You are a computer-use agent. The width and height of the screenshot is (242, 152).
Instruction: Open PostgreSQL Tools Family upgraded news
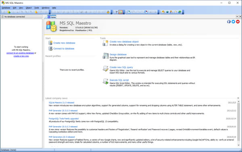click(x=64, y=119)
